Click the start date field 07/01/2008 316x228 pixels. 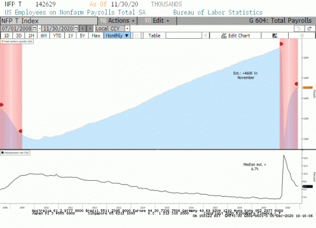tap(17, 28)
